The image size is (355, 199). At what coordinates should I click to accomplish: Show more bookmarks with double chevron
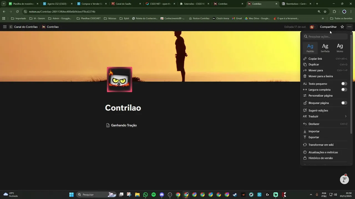pos(323,19)
